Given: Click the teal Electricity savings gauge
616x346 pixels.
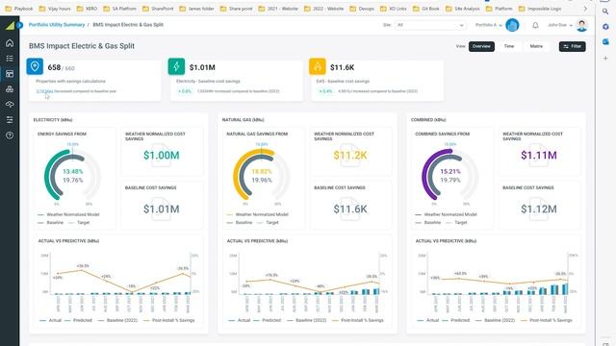Looking at the screenshot, I should coord(73,175).
